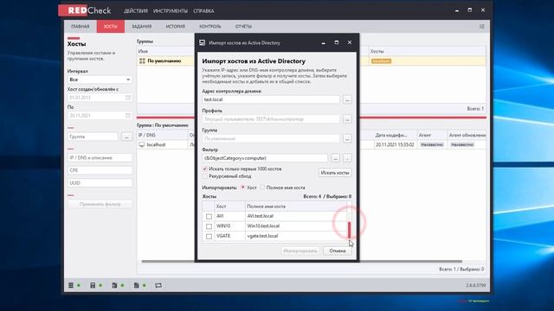This screenshot has height=311, width=554.
Task: Open the ИНСТРУМЕНТЫ menu
Action: click(x=171, y=11)
